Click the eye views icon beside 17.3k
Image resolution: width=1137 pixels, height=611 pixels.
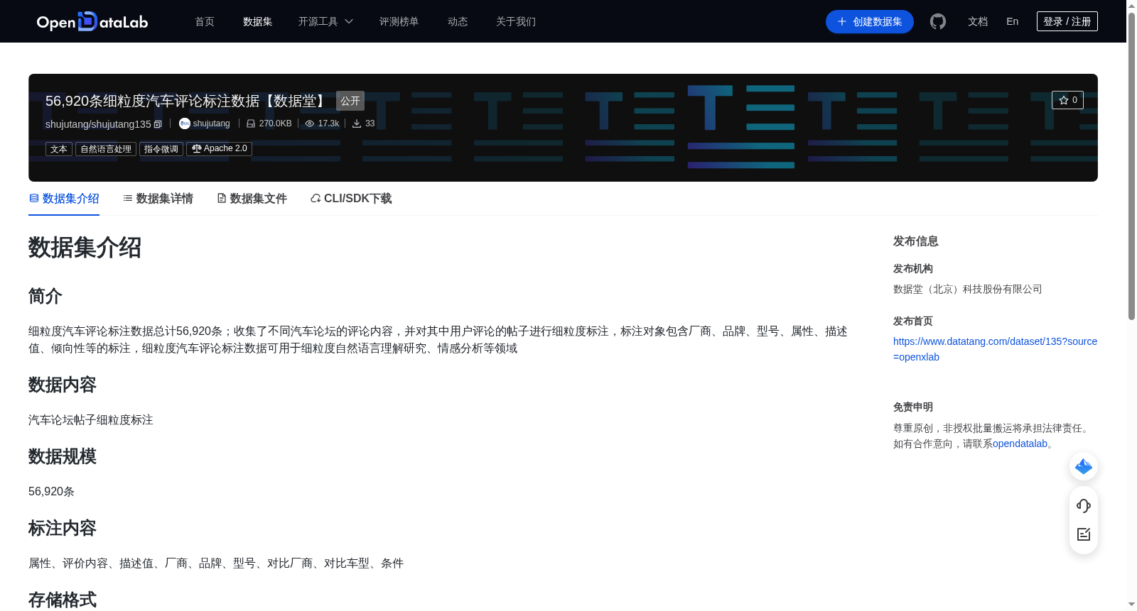click(x=309, y=123)
